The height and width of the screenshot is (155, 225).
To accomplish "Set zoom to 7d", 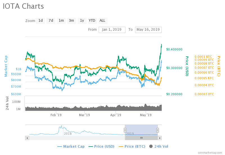I will point(51,21).
